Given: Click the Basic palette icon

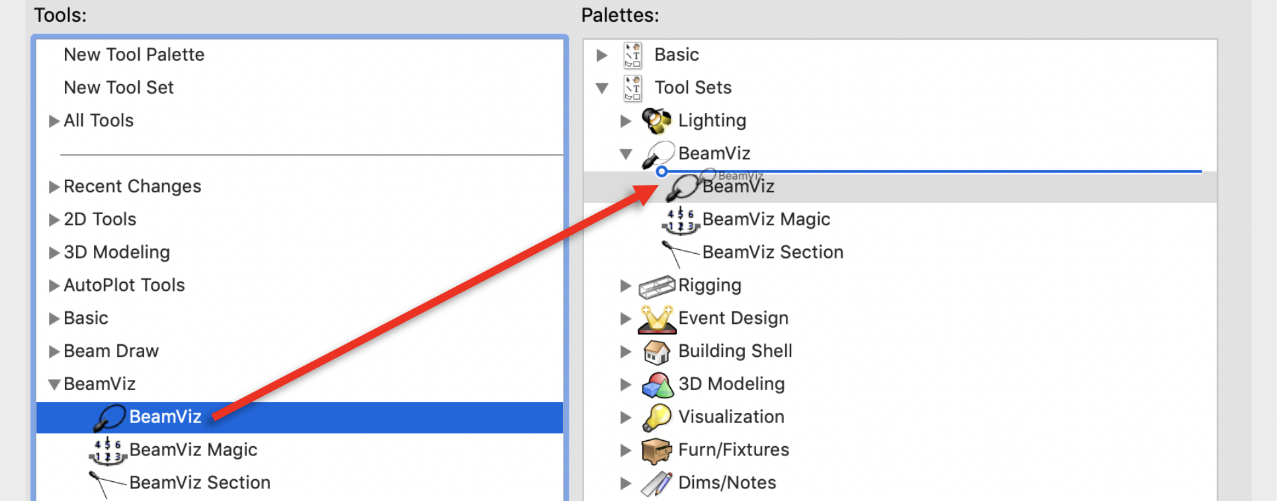Looking at the screenshot, I should 632,55.
